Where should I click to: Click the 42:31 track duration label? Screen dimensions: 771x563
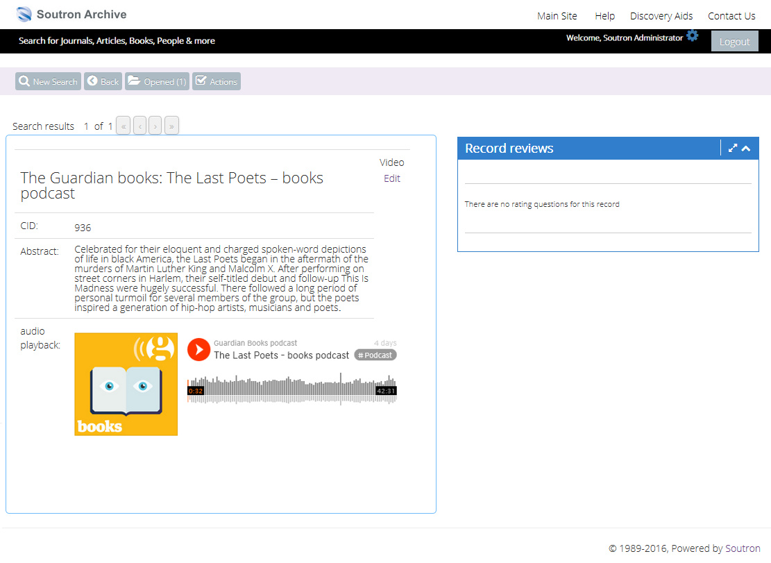(x=386, y=391)
